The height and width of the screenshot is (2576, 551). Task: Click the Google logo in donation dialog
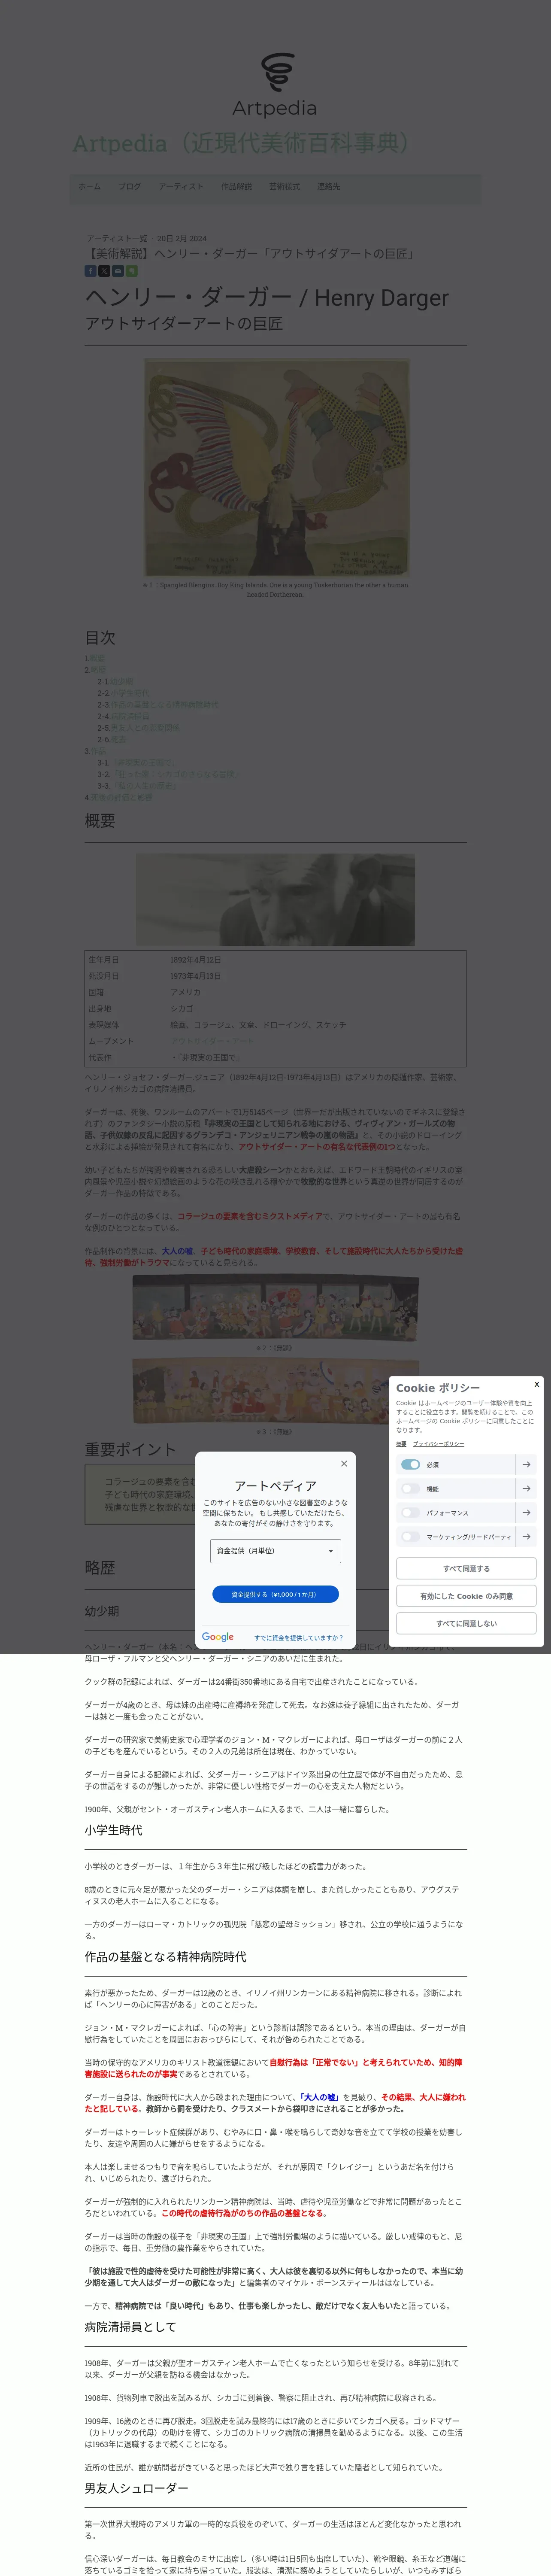click(x=218, y=1637)
